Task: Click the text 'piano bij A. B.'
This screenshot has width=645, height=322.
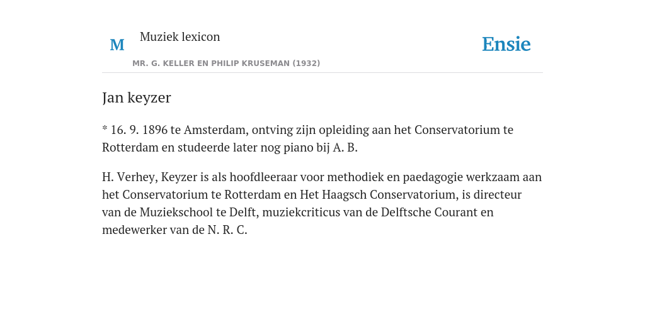Action: (x=321, y=147)
